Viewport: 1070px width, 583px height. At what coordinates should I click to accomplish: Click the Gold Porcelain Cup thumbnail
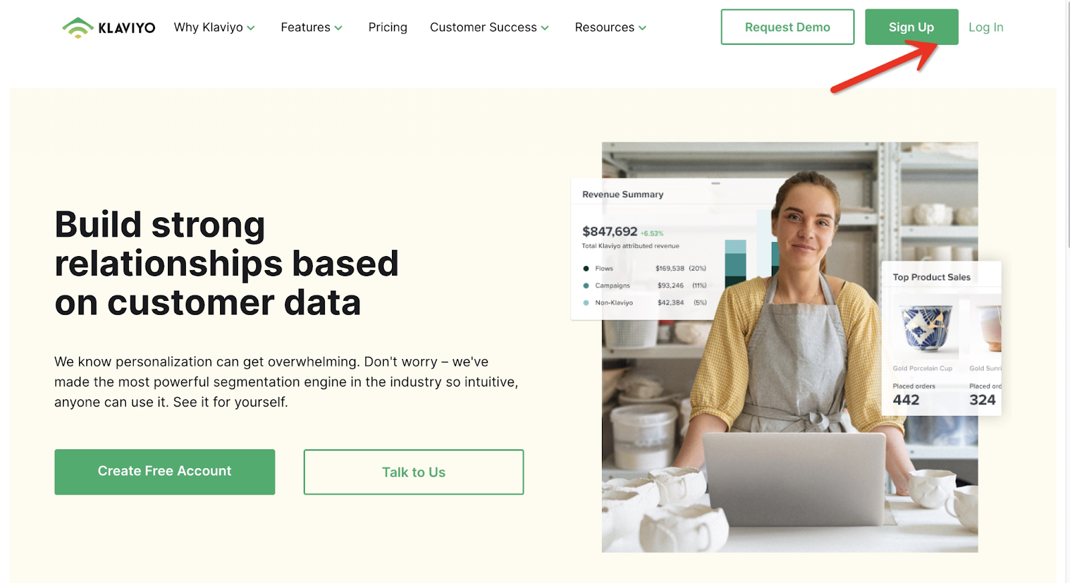[x=926, y=328]
